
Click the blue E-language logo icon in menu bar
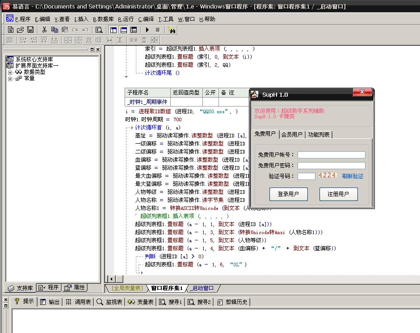pyautogui.click(x=10, y=18)
